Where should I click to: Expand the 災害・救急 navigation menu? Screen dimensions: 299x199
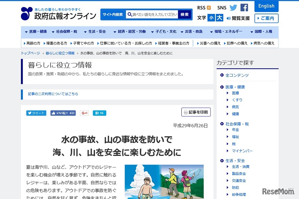192,32
